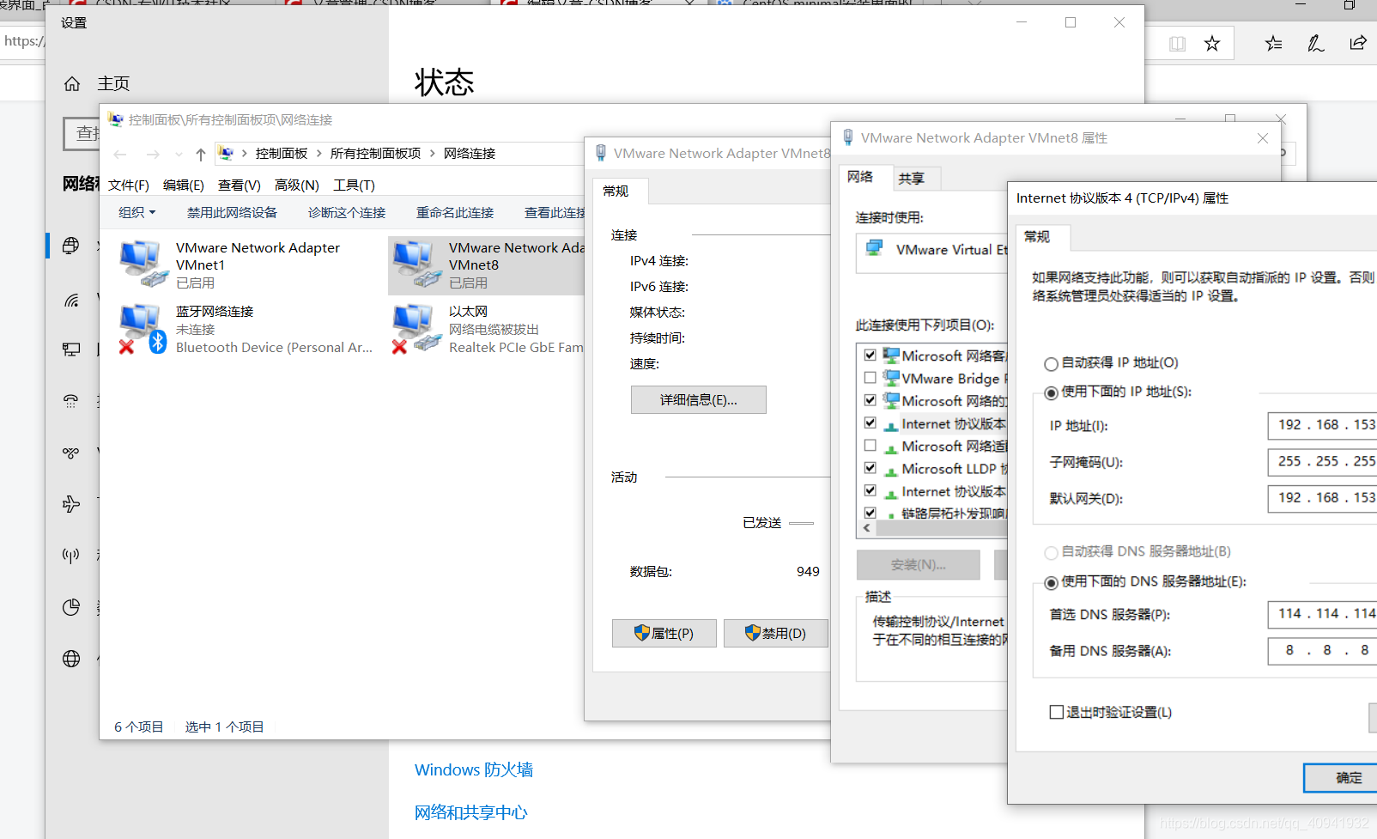This screenshot has height=839, width=1377.
Task: Click 备用 DNS 服务器 input field
Action: pos(1322,651)
